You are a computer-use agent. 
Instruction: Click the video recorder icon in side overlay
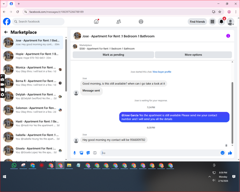point(2,84)
